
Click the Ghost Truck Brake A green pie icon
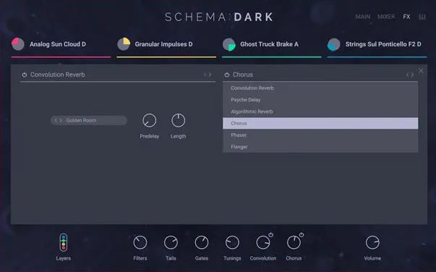[229, 45]
